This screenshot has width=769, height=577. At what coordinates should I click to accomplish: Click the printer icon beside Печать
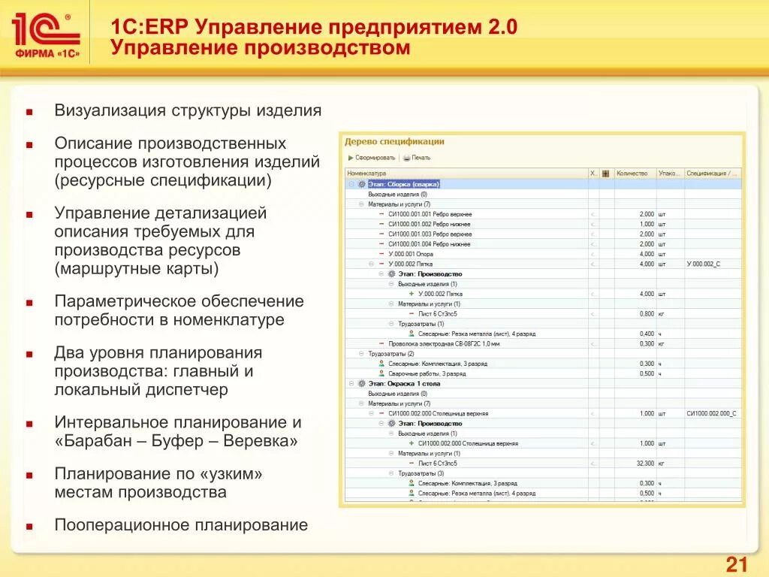406,158
